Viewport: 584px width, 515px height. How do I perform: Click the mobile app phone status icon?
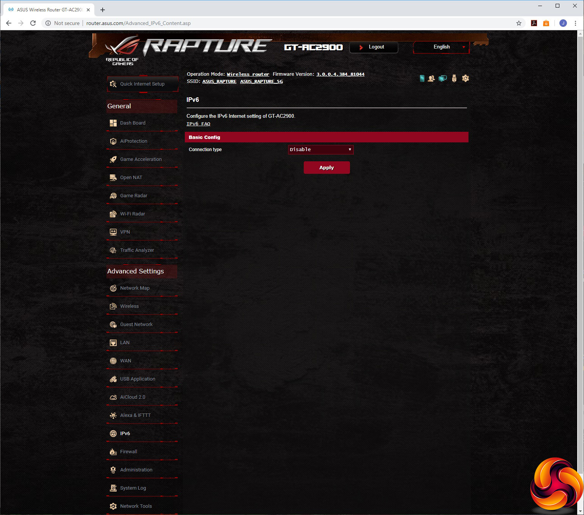(x=422, y=78)
